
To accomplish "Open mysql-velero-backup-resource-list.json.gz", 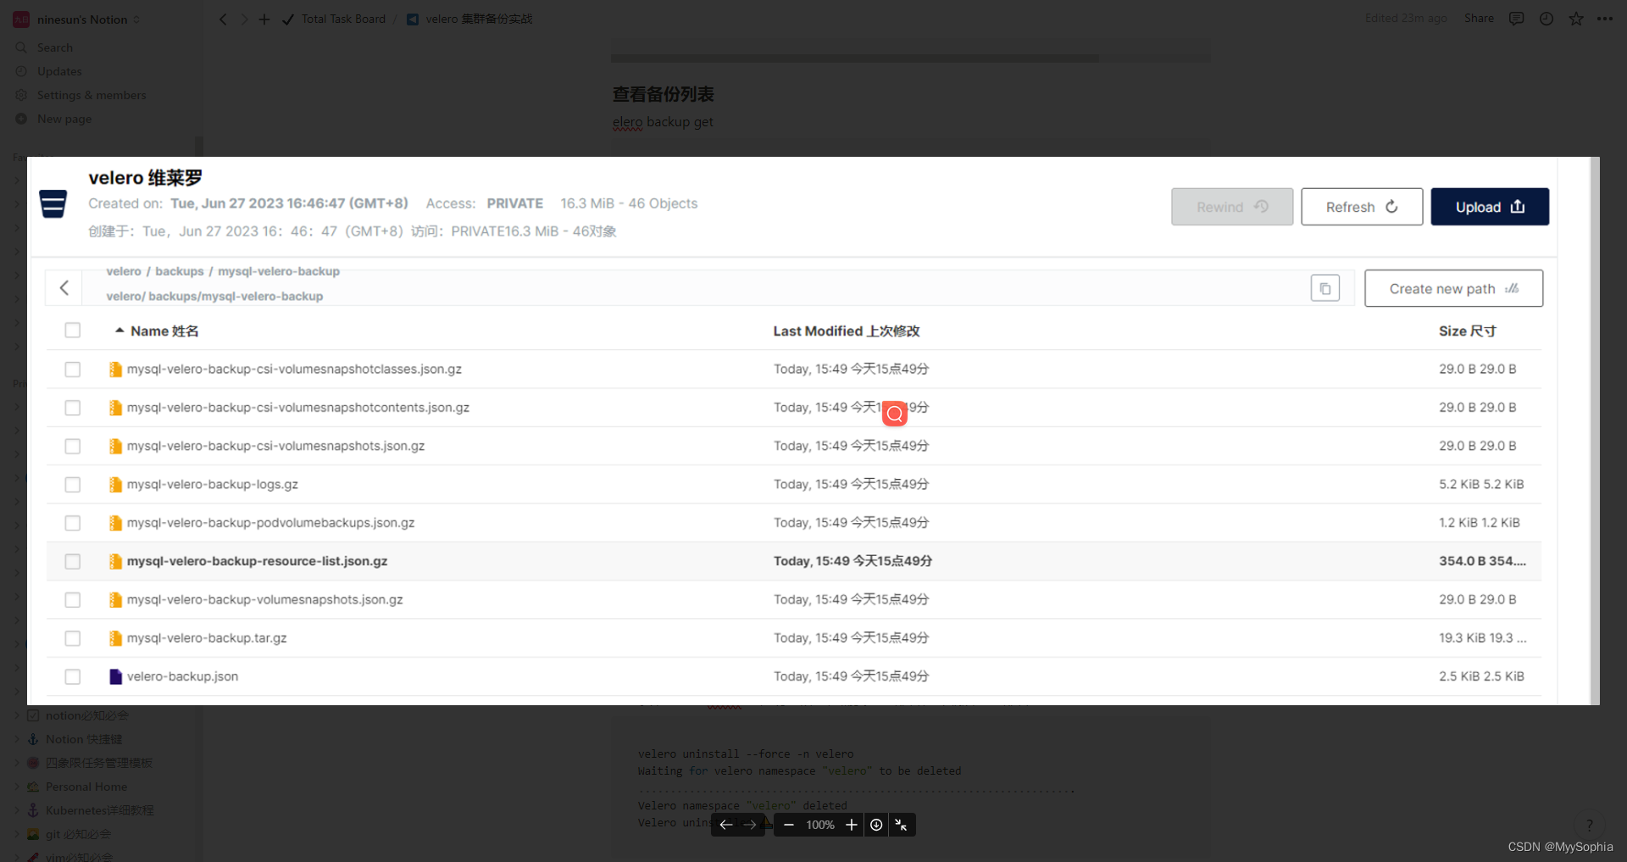I will click(257, 561).
